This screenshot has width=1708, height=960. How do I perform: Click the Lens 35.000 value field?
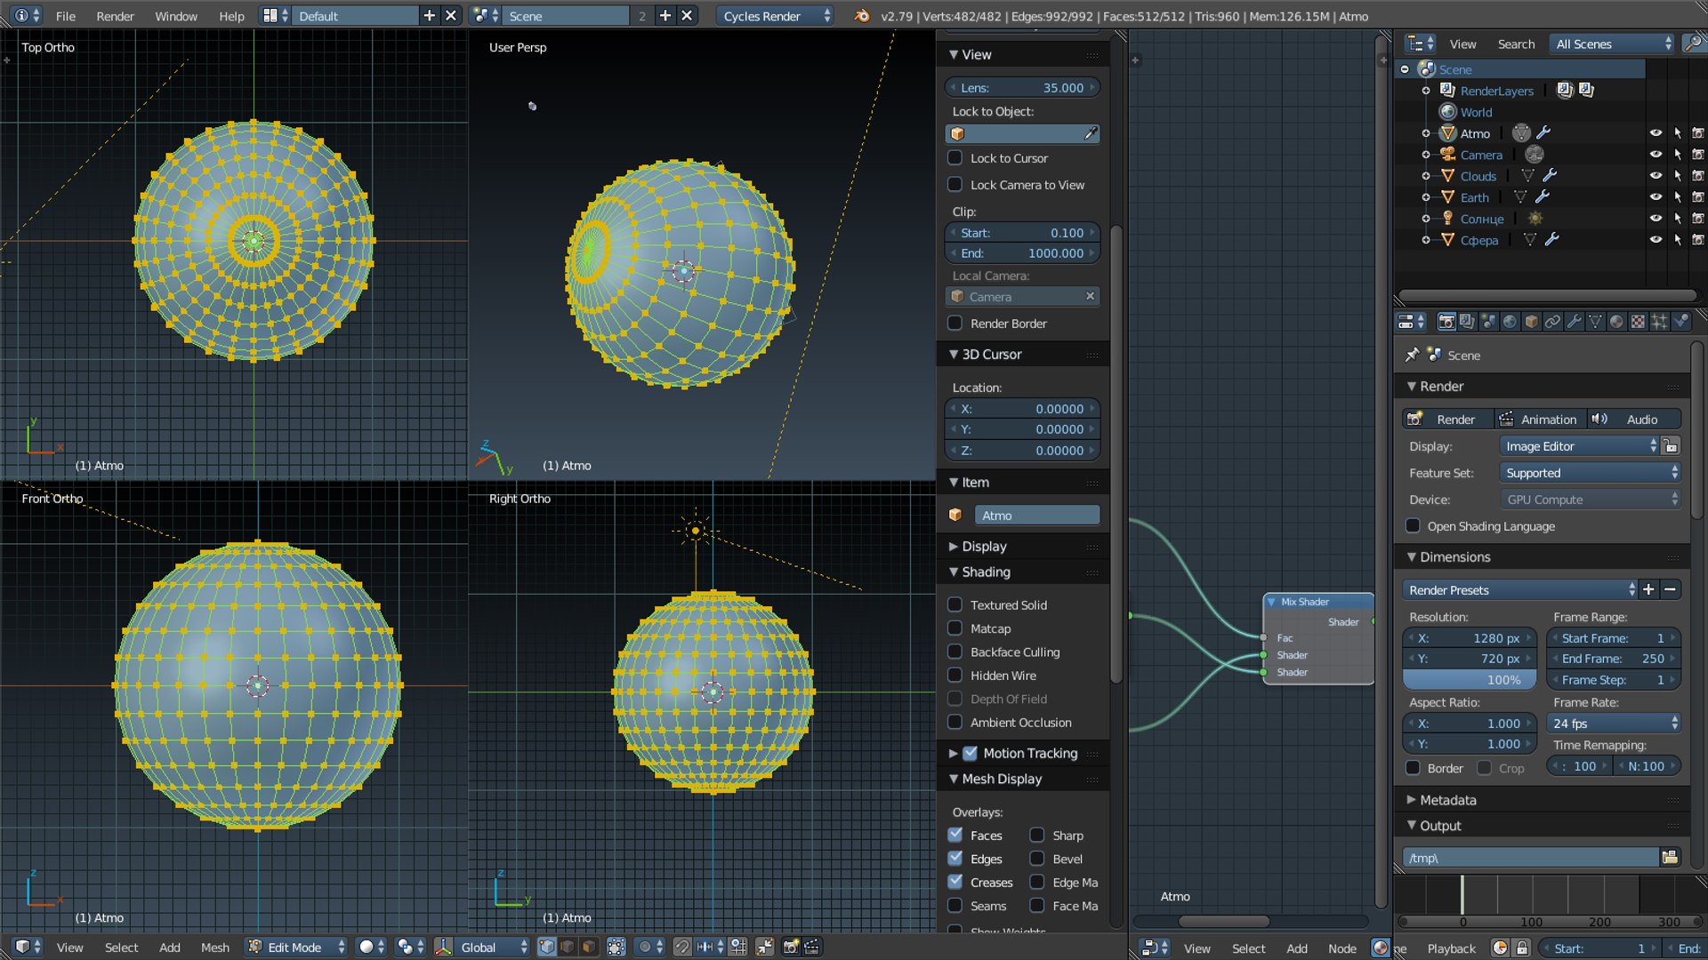coord(1022,87)
